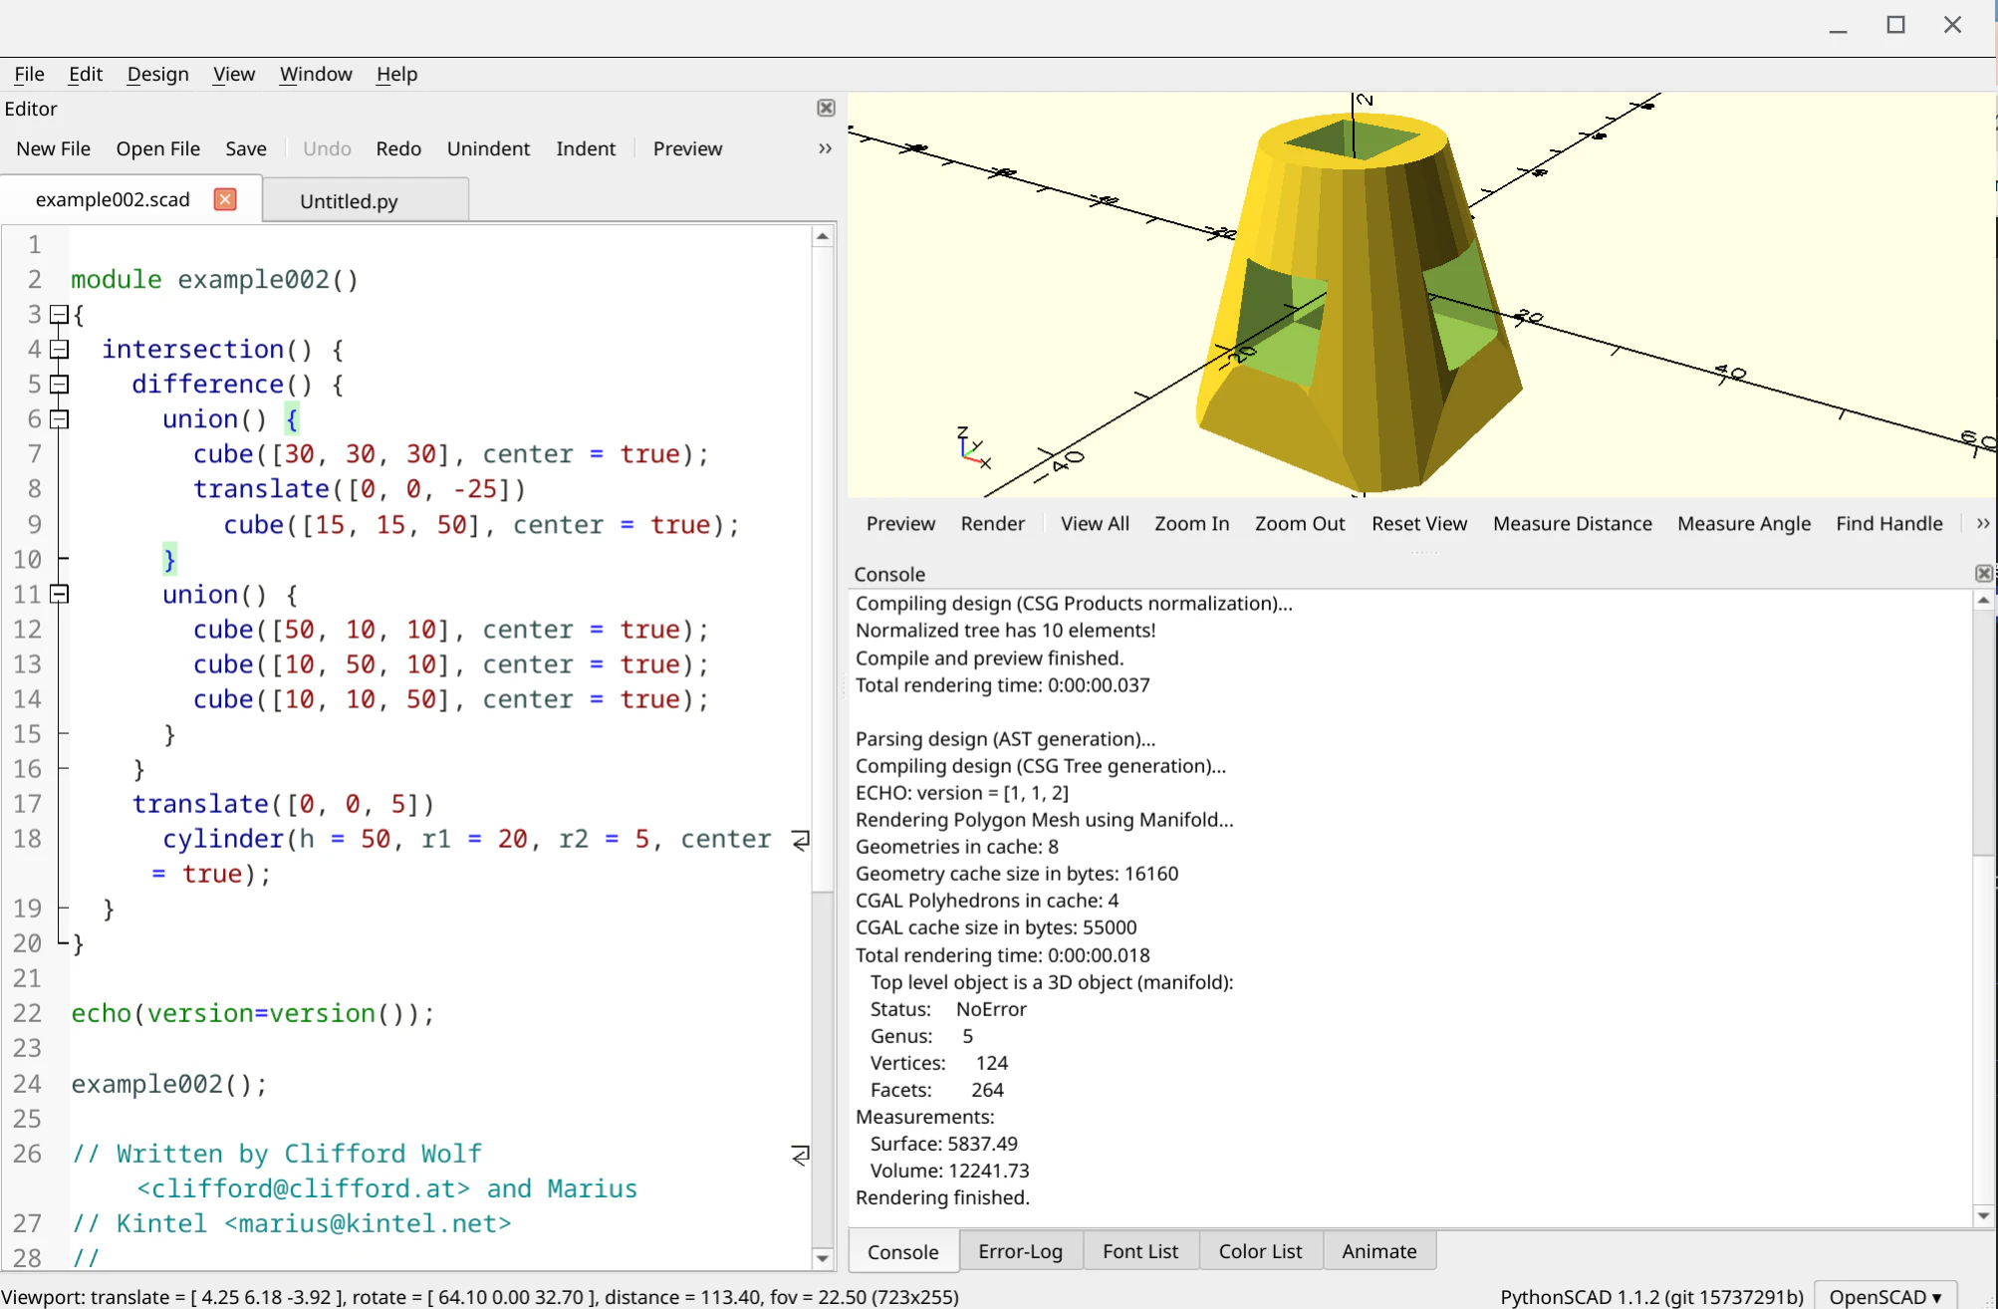This screenshot has width=1998, height=1309.
Task: Click 'Rendering finished.' console line
Action: pyautogui.click(x=942, y=1197)
